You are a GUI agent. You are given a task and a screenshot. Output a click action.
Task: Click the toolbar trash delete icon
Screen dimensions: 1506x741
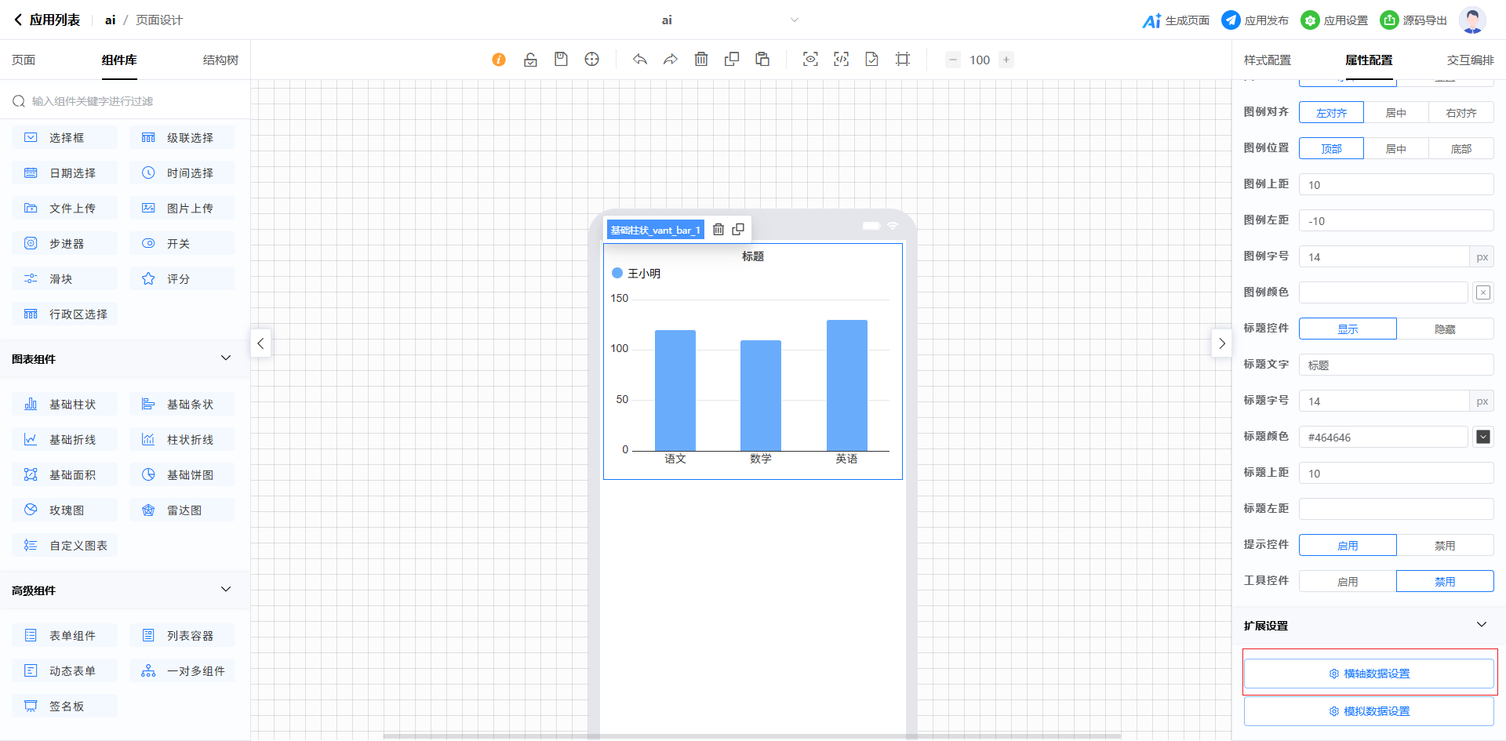701,60
